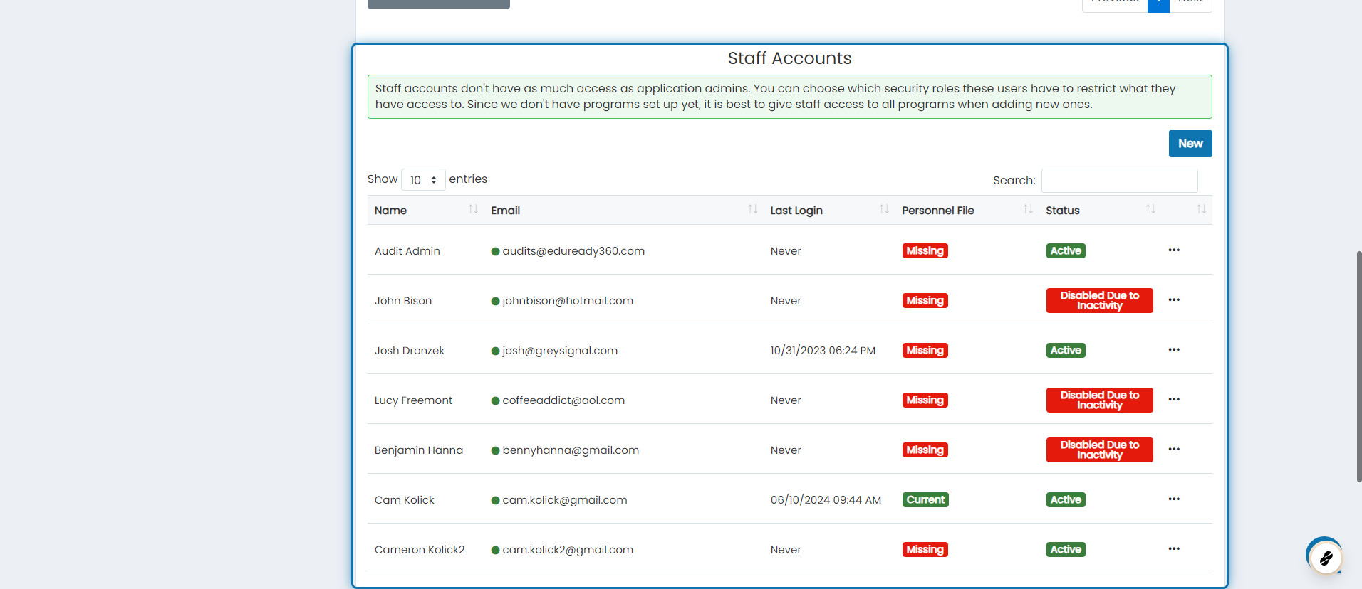Click Active status badge for Josh Dronzek
Viewport: 1362px width, 589px height.
[1066, 350]
